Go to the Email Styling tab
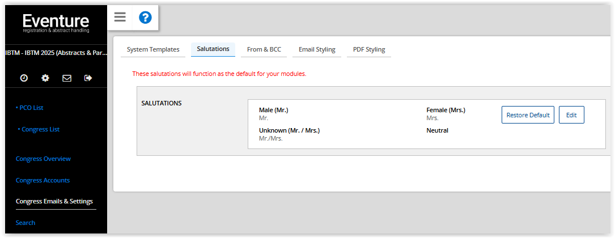Viewport: 615px width, 238px height. (x=317, y=49)
